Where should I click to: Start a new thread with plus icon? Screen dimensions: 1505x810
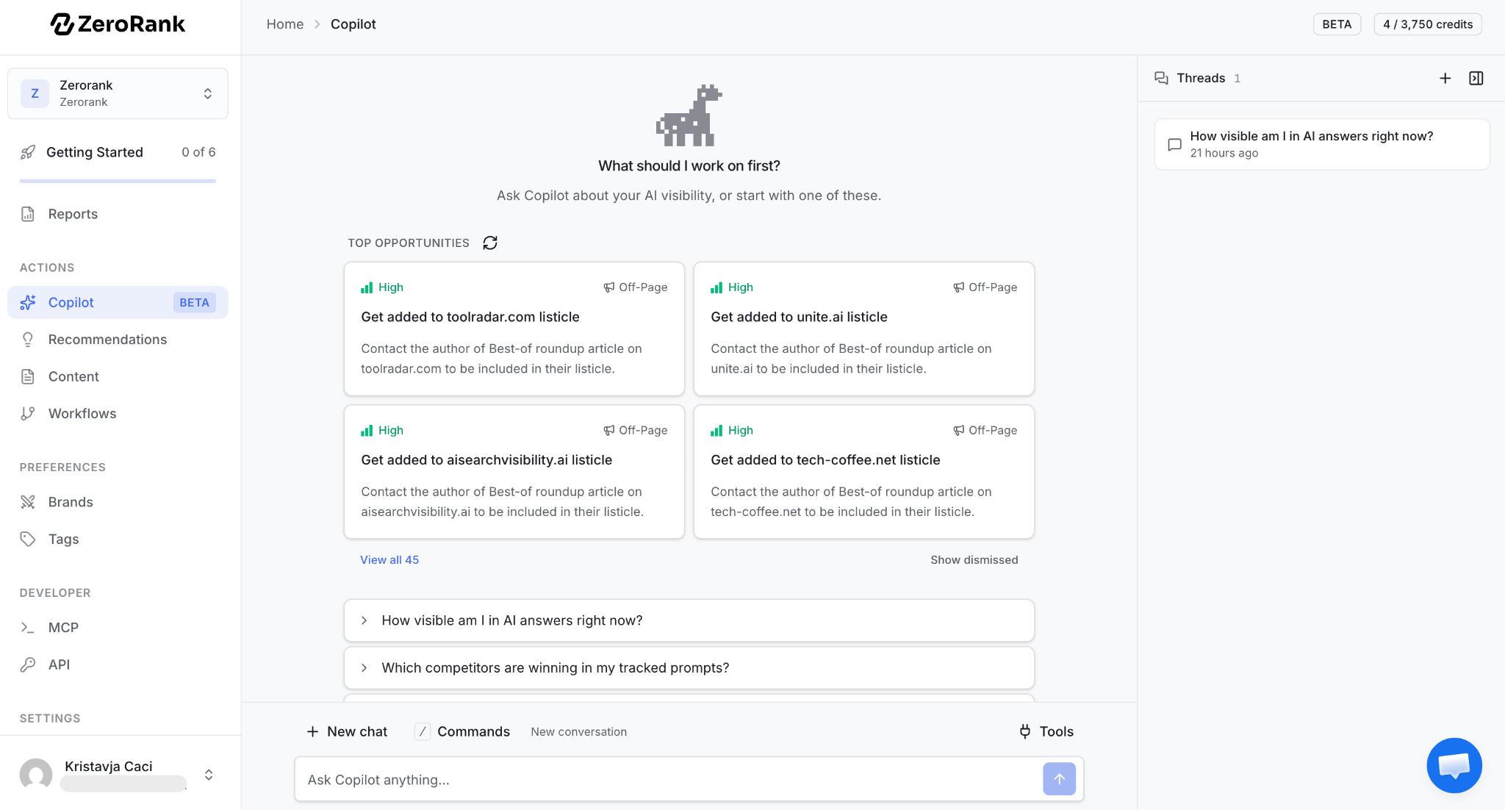tap(1445, 78)
